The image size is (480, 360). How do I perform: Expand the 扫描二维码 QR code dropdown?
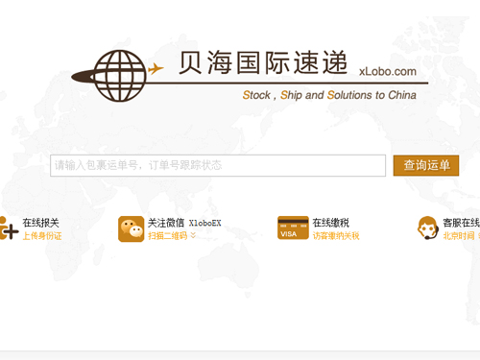pyautogui.click(x=172, y=236)
